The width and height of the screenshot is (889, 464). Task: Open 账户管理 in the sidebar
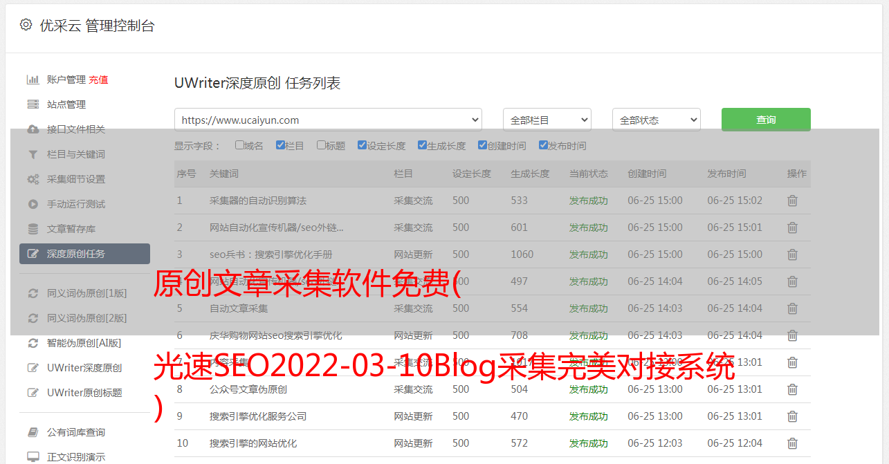66,80
